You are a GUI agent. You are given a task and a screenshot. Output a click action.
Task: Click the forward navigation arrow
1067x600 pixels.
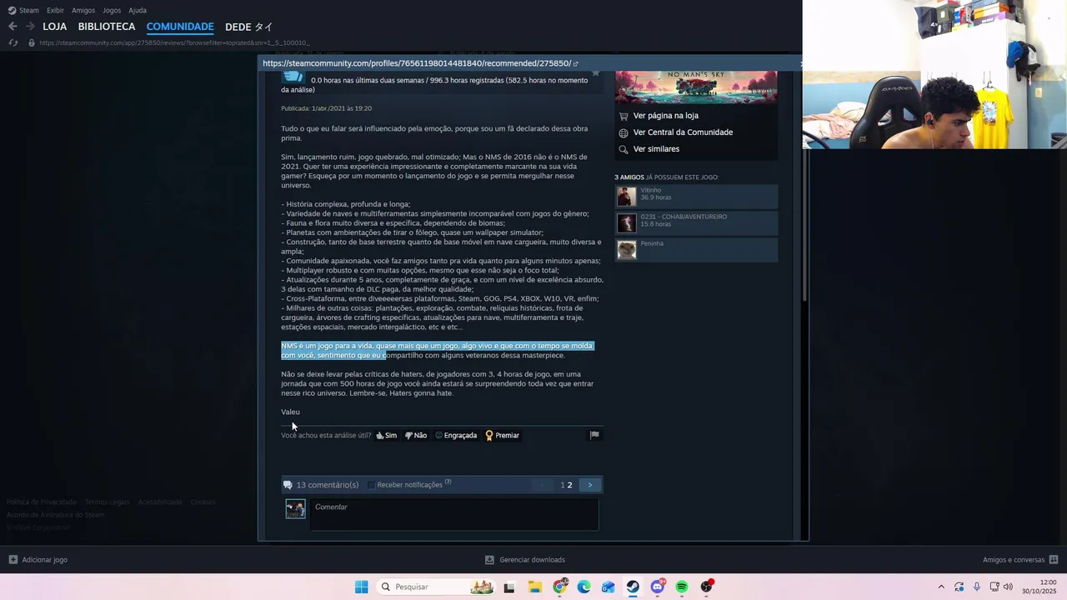30,27
